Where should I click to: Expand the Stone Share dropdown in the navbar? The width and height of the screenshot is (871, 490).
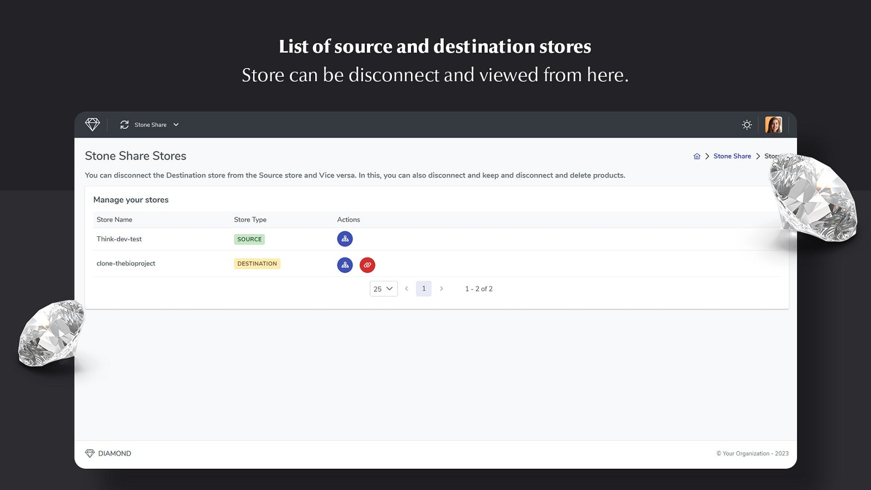[175, 125]
